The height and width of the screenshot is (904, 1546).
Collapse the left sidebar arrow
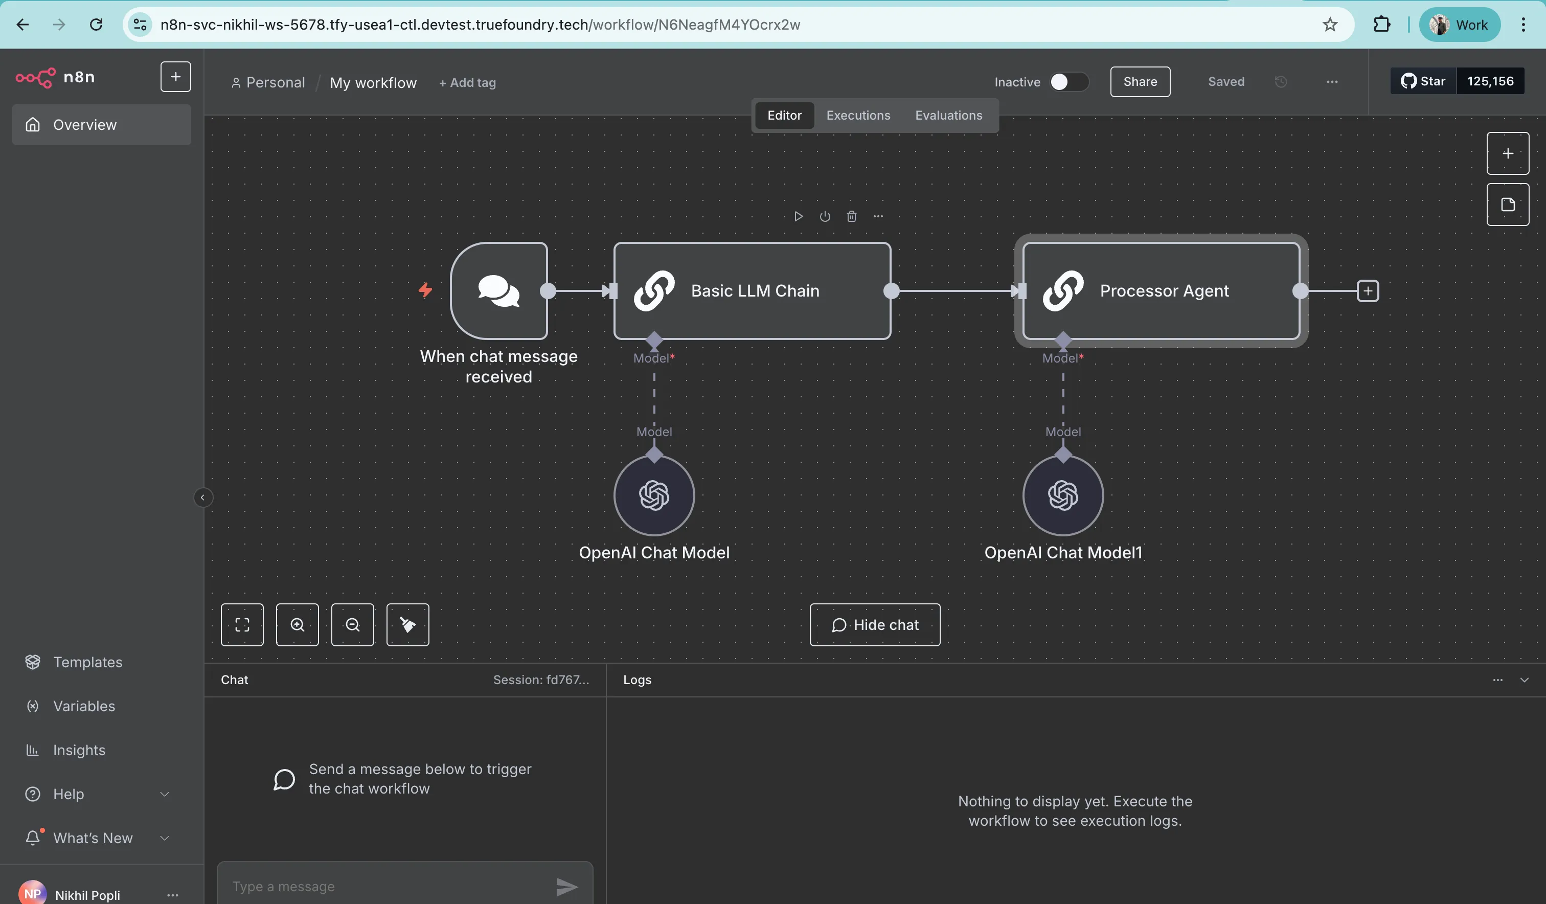pyautogui.click(x=202, y=497)
